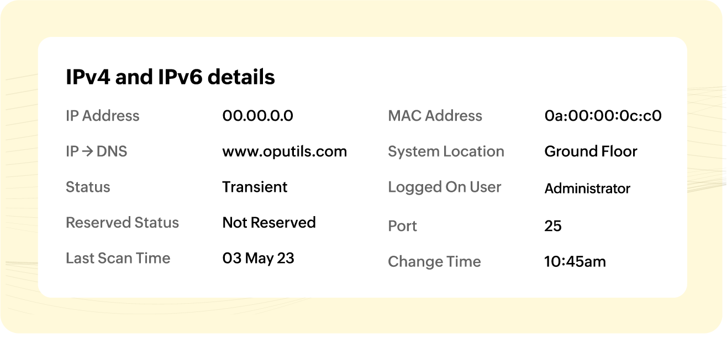
Task: Click the IP address value 00.00.0.0
Action: [257, 116]
